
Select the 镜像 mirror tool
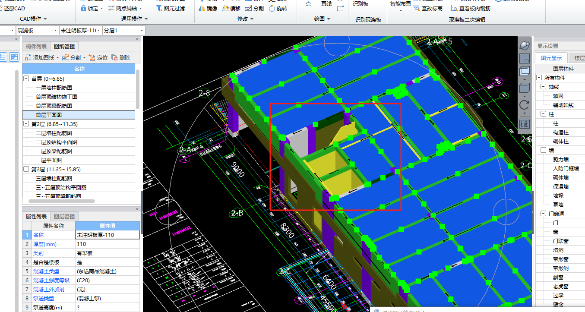(208, 8)
